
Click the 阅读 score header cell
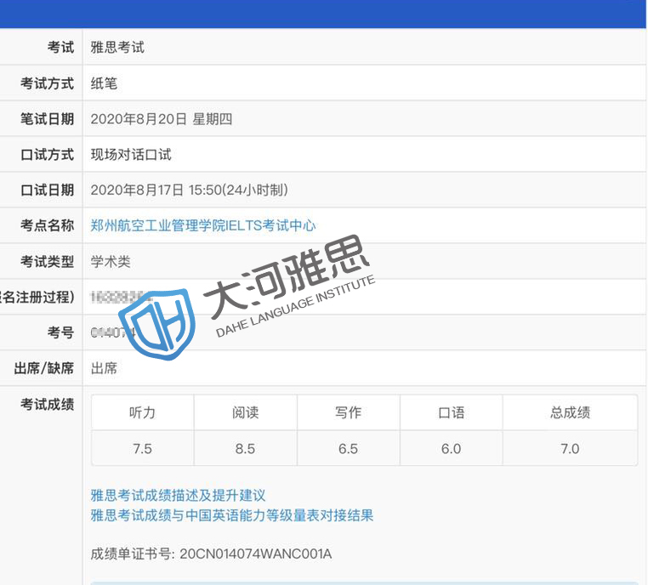click(246, 412)
